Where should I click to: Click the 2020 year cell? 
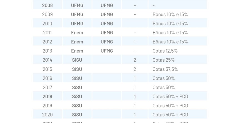tap(47, 115)
